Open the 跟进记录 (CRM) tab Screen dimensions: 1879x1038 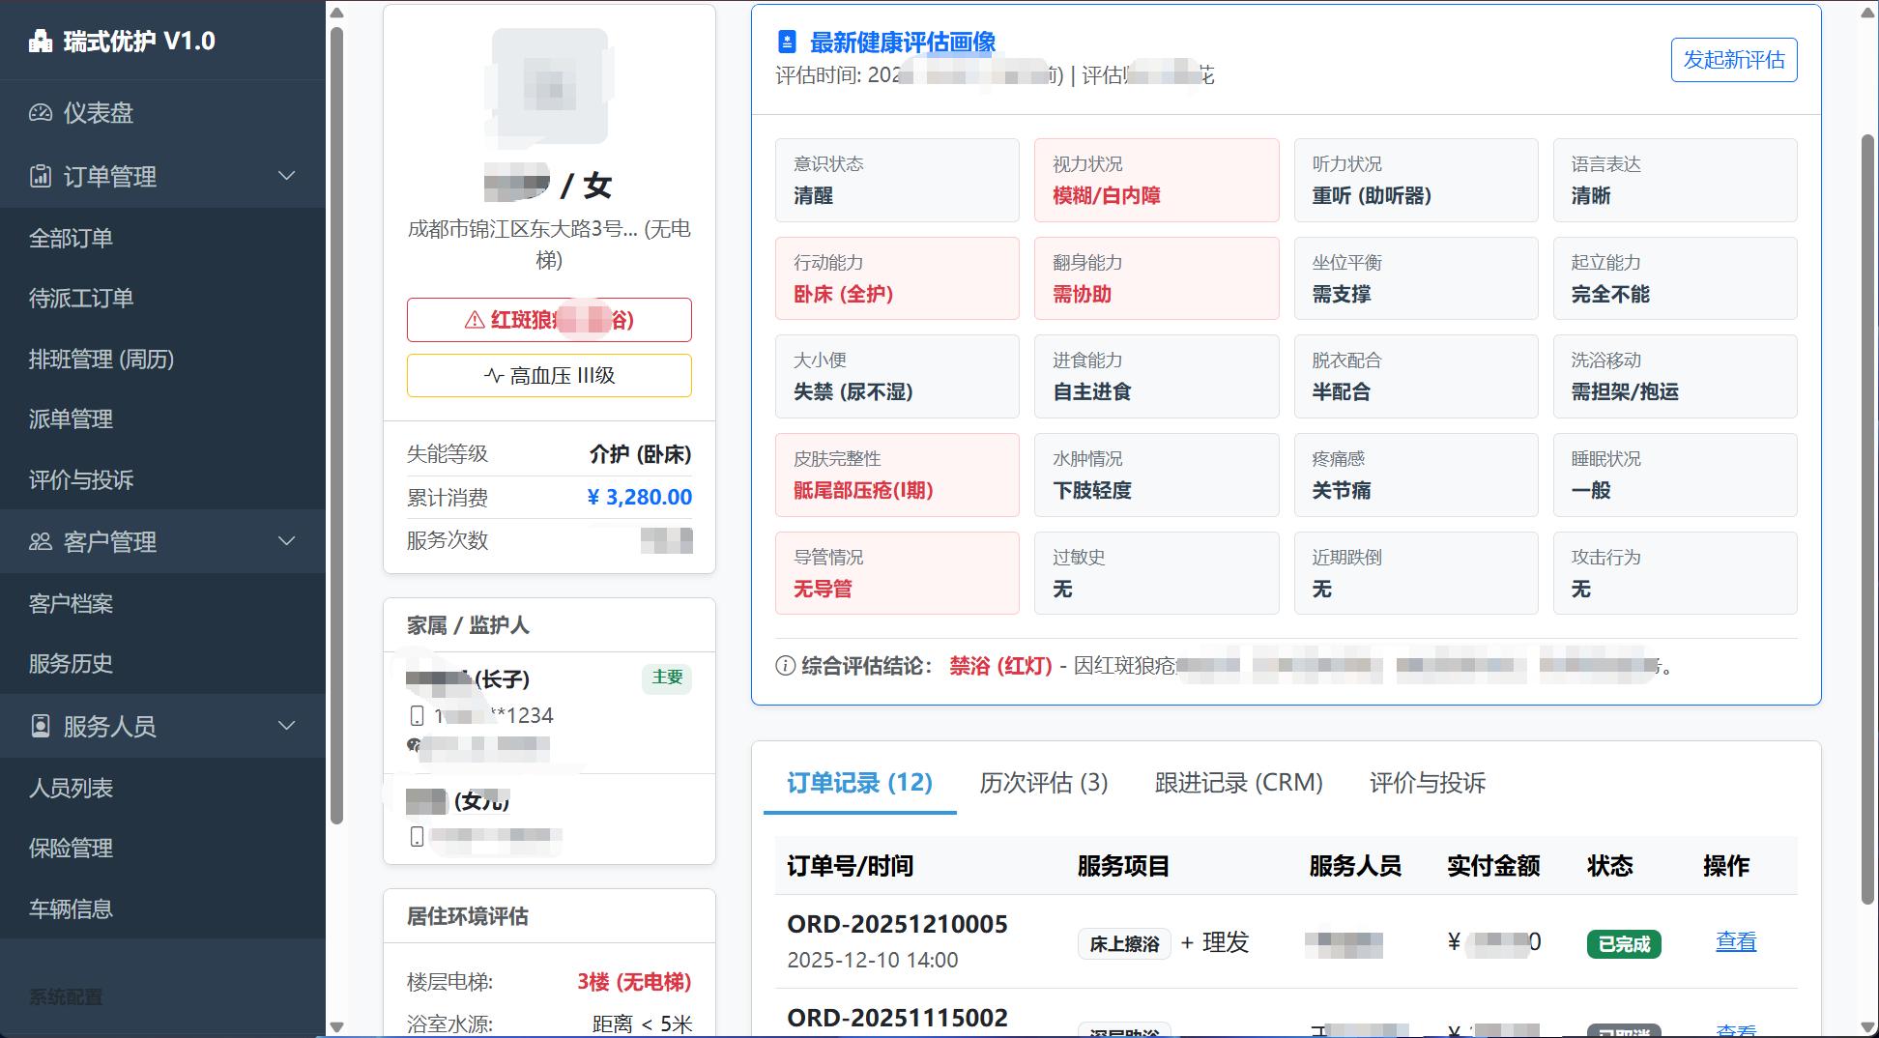coord(1238,783)
